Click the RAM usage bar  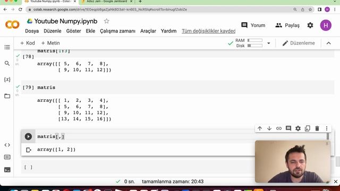(x=255, y=40)
